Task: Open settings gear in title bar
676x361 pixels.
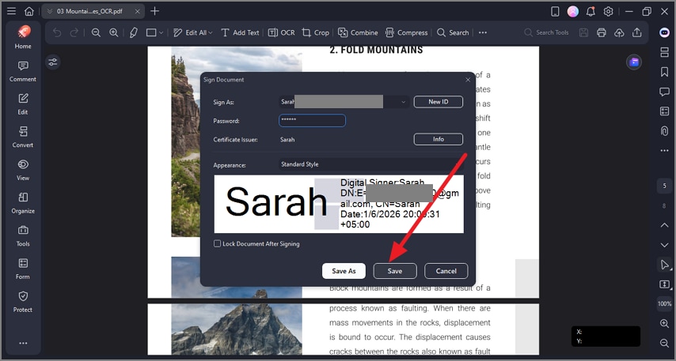Action: (x=608, y=12)
